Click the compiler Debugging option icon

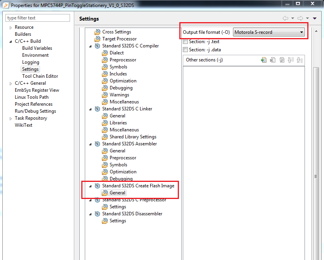pyautogui.click(x=105, y=88)
